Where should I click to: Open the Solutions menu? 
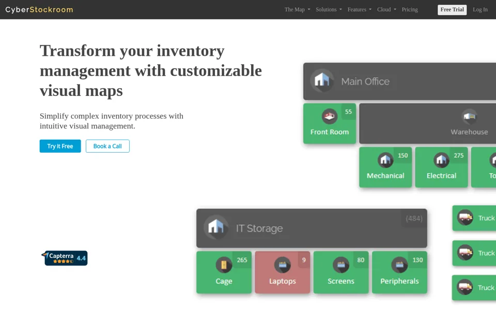pyautogui.click(x=329, y=9)
